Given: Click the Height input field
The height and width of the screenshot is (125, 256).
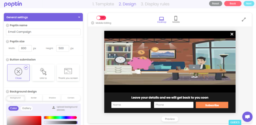Looking at the screenshot, I should coord(63,48).
